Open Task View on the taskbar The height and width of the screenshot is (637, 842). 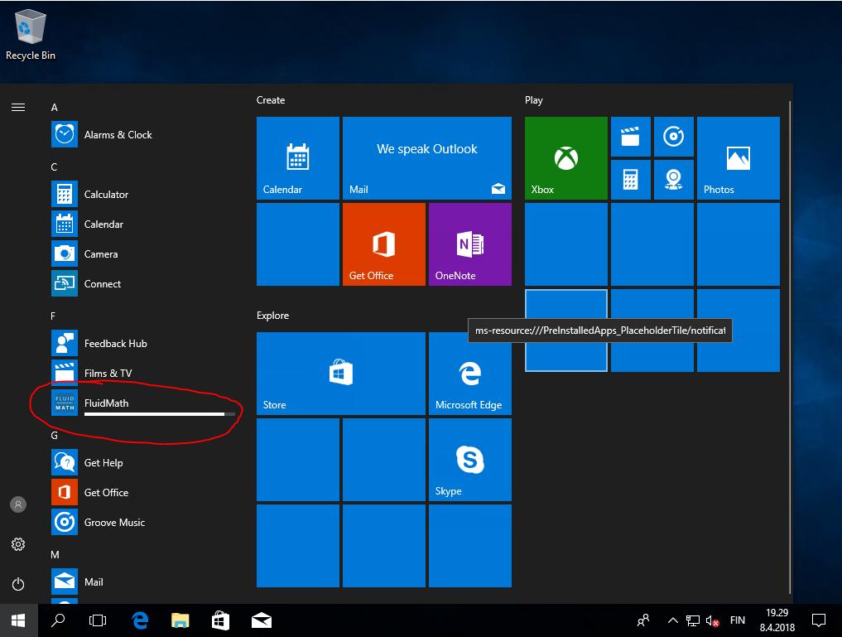98,621
